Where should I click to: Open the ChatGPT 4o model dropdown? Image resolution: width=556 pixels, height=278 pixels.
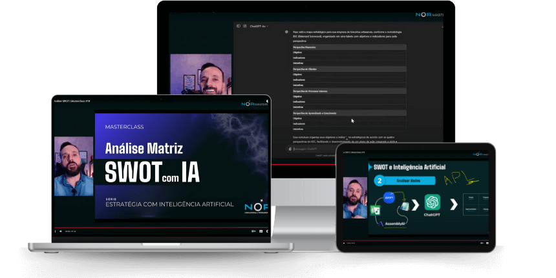coord(259,26)
